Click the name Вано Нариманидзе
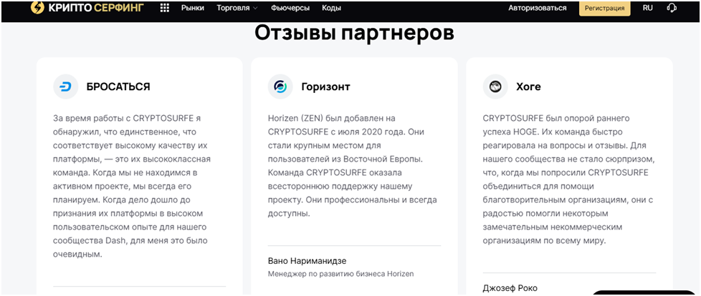The height and width of the screenshot is (296, 701). pos(307,261)
